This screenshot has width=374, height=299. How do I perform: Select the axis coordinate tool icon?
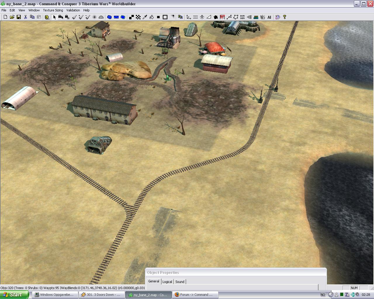pos(188,17)
